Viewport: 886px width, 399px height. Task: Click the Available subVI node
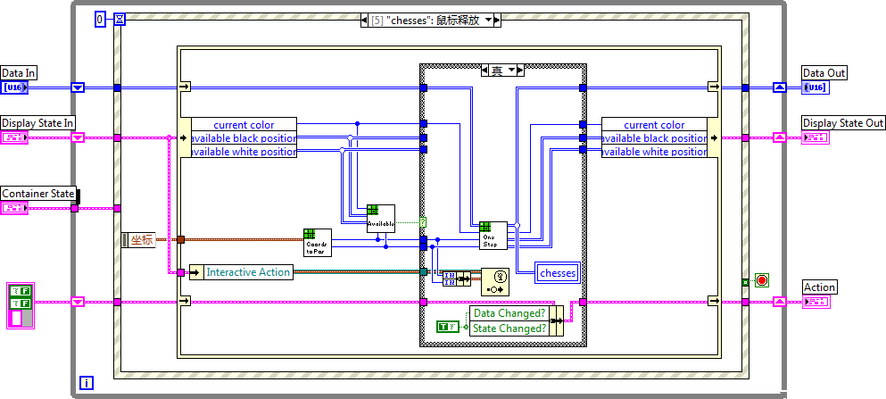click(x=380, y=219)
